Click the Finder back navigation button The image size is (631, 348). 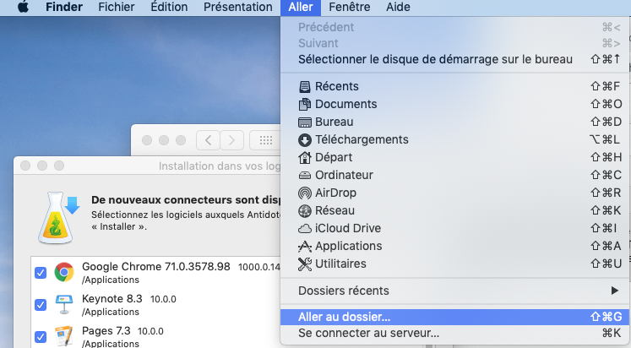point(209,140)
